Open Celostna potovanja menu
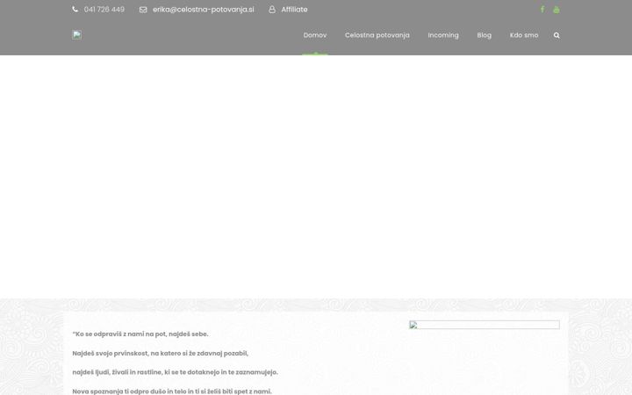Image resolution: width=632 pixels, height=395 pixels. (x=377, y=35)
